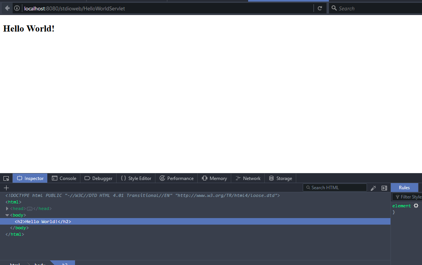Click the element rule selector
This screenshot has height=265, width=422.
coord(402,206)
